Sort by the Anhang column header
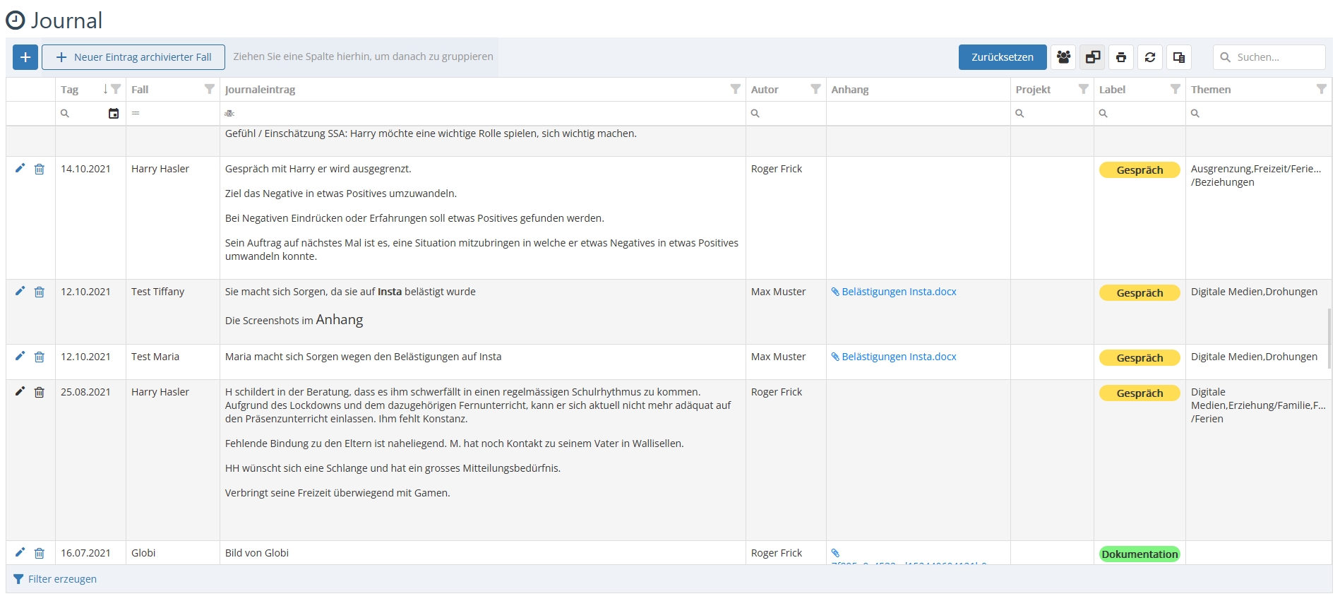Image resolution: width=1340 pixels, height=601 pixels. click(x=850, y=90)
